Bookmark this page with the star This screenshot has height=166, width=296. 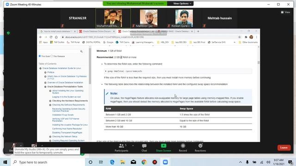(240, 37)
